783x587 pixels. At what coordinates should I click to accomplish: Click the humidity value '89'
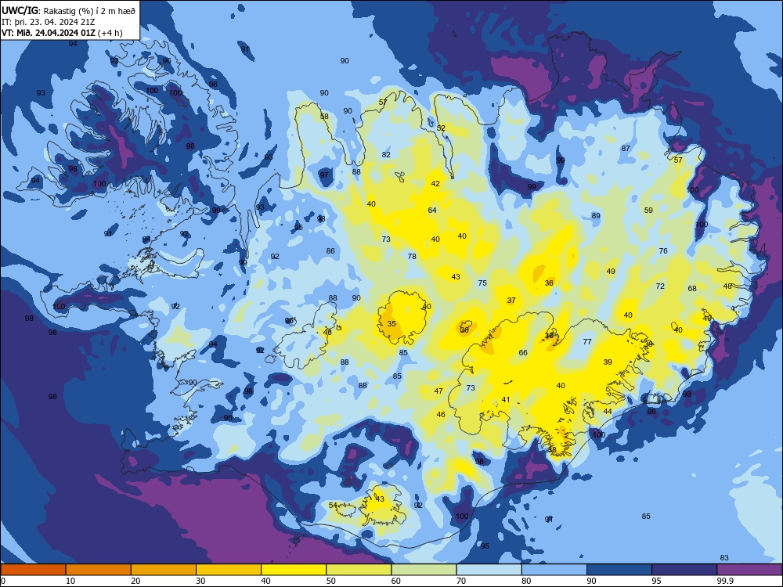[596, 216]
